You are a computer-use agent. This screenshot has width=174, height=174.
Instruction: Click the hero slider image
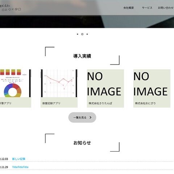coord(87,21)
